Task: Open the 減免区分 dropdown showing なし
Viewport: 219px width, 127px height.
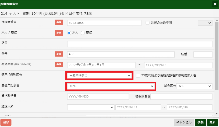Action: click(x=194, y=86)
